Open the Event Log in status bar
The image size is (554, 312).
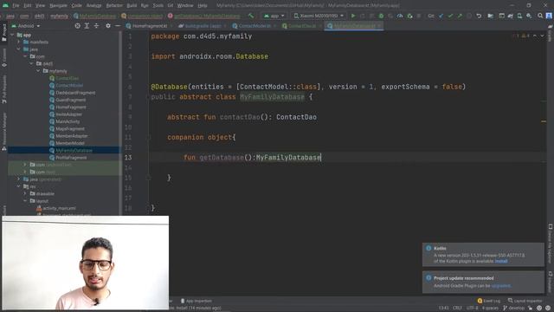[x=488, y=301]
